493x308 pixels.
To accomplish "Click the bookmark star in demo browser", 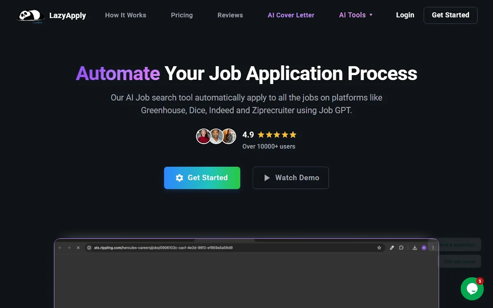I will pyautogui.click(x=379, y=248).
